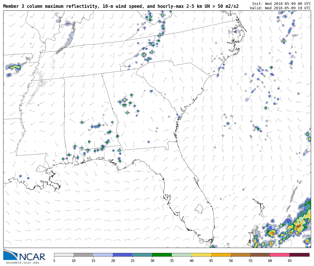Click the colorbar label 65
Screen dimensions: 314x266
pyautogui.click(x=290, y=260)
